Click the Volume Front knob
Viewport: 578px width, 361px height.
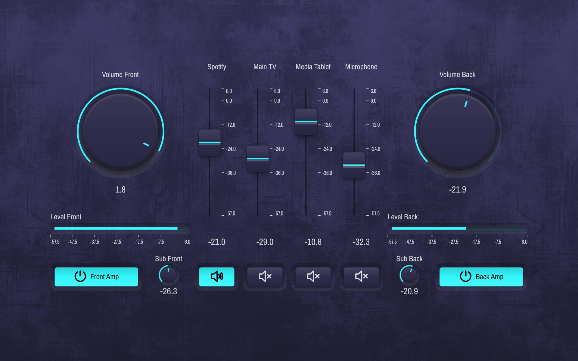point(120,131)
